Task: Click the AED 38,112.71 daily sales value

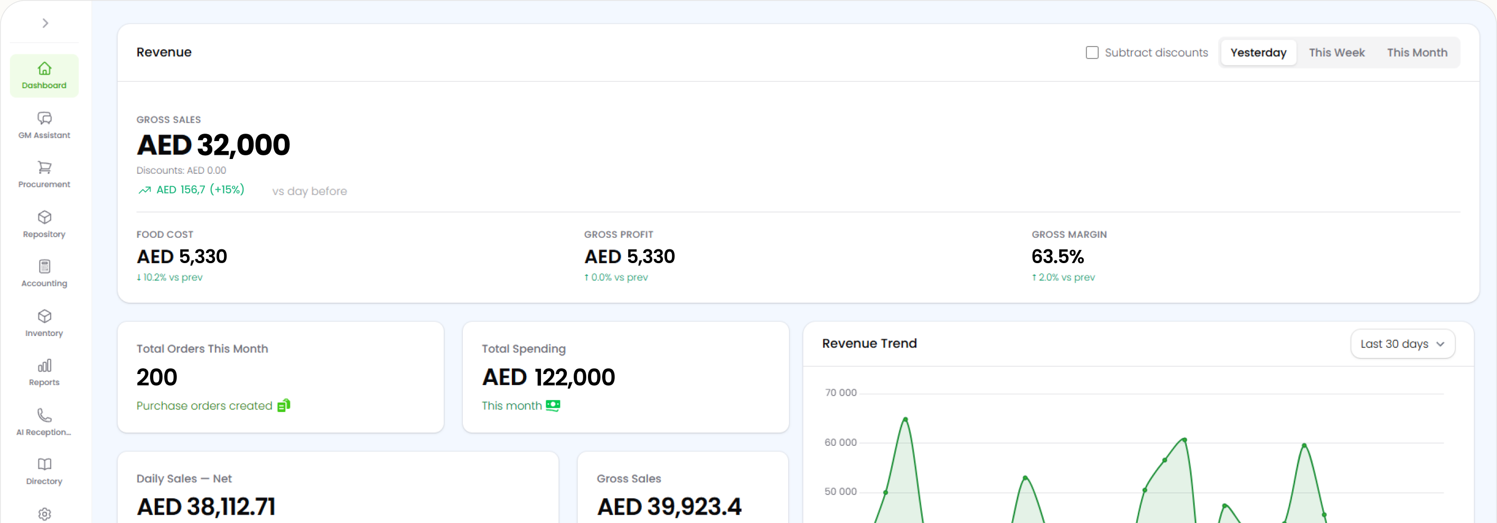Action: [205, 507]
